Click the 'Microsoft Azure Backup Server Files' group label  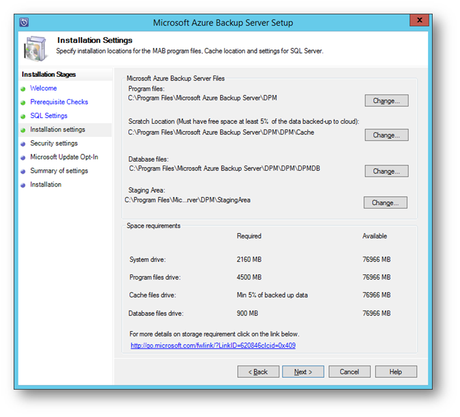(175, 78)
